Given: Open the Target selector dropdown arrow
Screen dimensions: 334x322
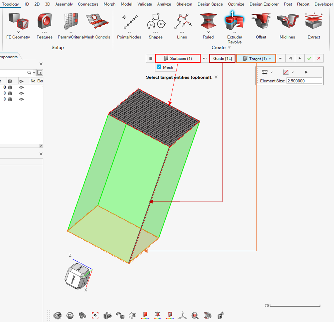Looking at the screenshot, I should pyautogui.click(x=270, y=59).
